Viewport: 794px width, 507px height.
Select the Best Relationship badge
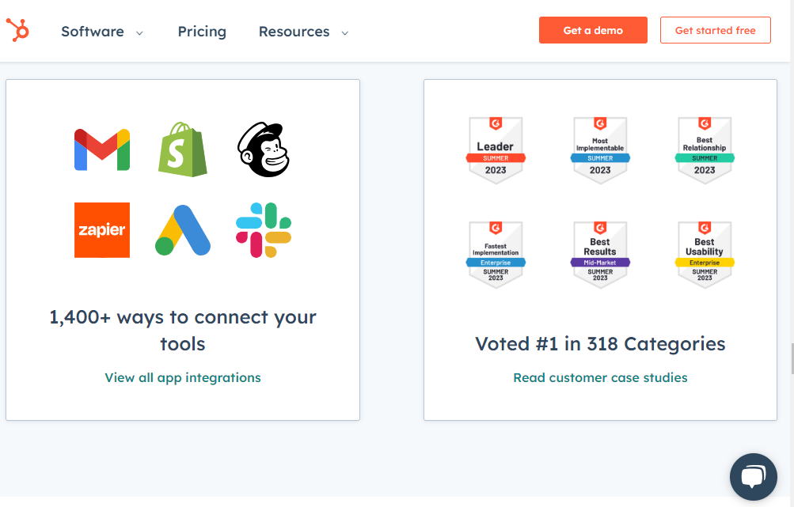pos(705,150)
